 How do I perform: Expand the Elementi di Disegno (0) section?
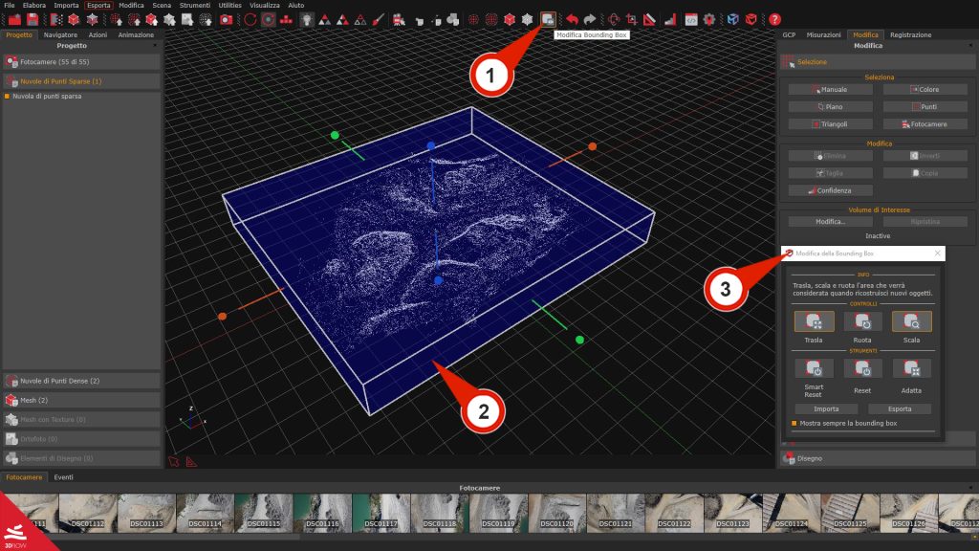[82, 458]
